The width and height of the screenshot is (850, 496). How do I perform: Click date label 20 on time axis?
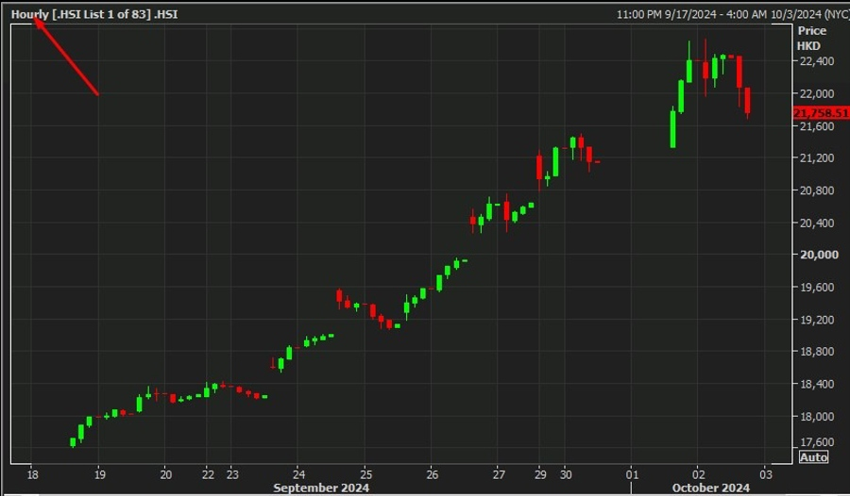pyautogui.click(x=166, y=475)
